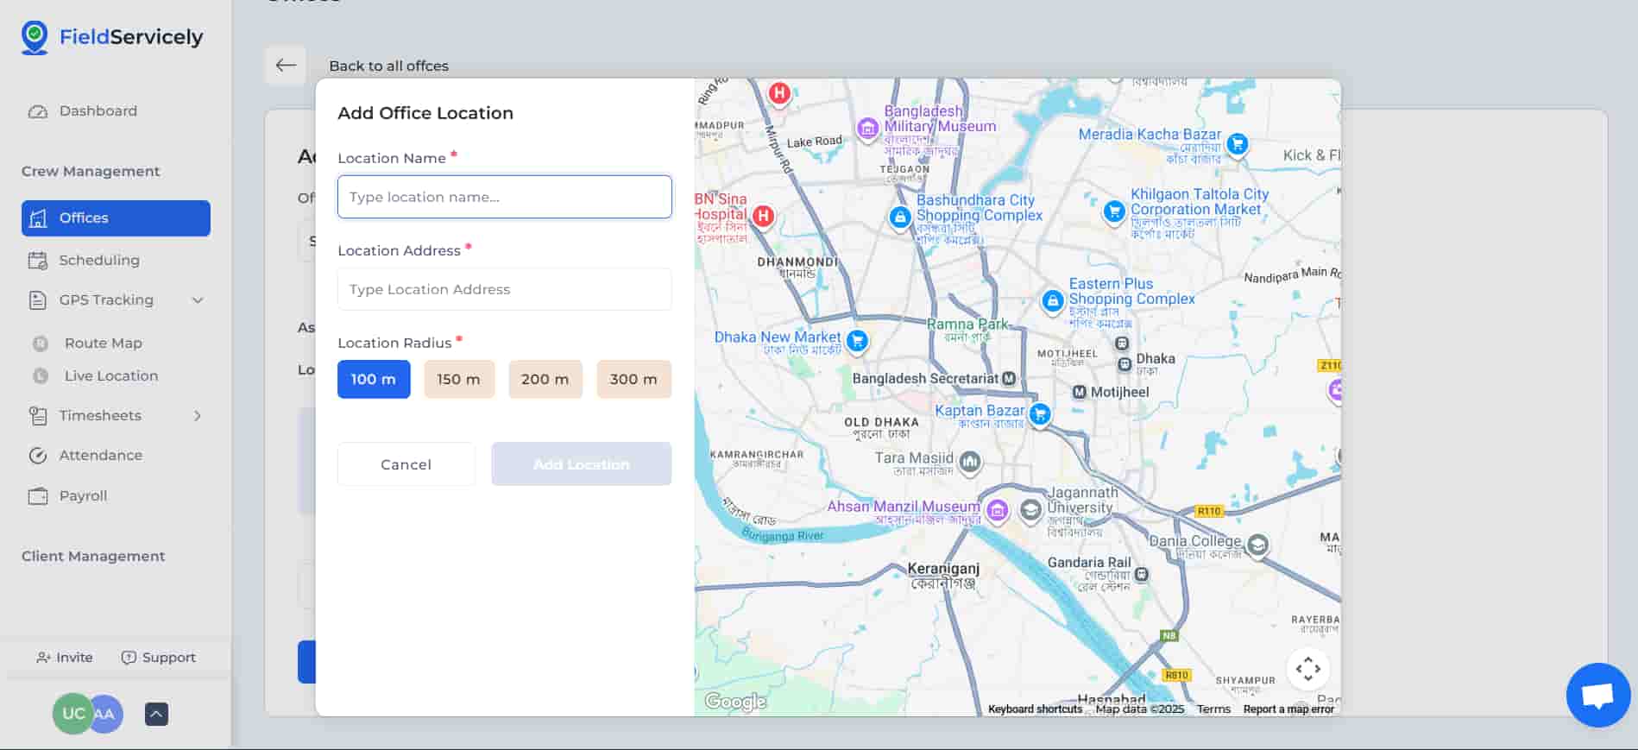
Task: Click the Scheduling calendar icon
Action: [38, 261]
